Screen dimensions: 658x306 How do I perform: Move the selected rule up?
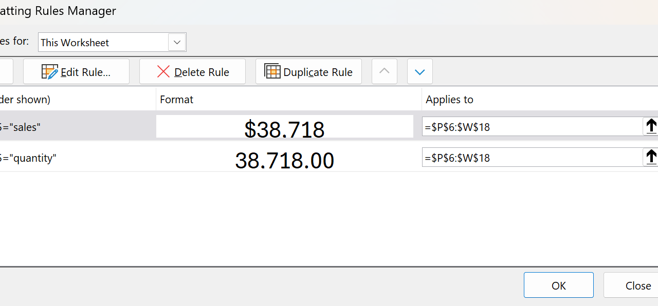pyautogui.click(x=385, y=71)
